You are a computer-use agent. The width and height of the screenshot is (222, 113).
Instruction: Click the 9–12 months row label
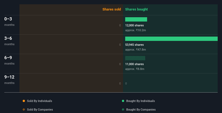click(9, 80)
